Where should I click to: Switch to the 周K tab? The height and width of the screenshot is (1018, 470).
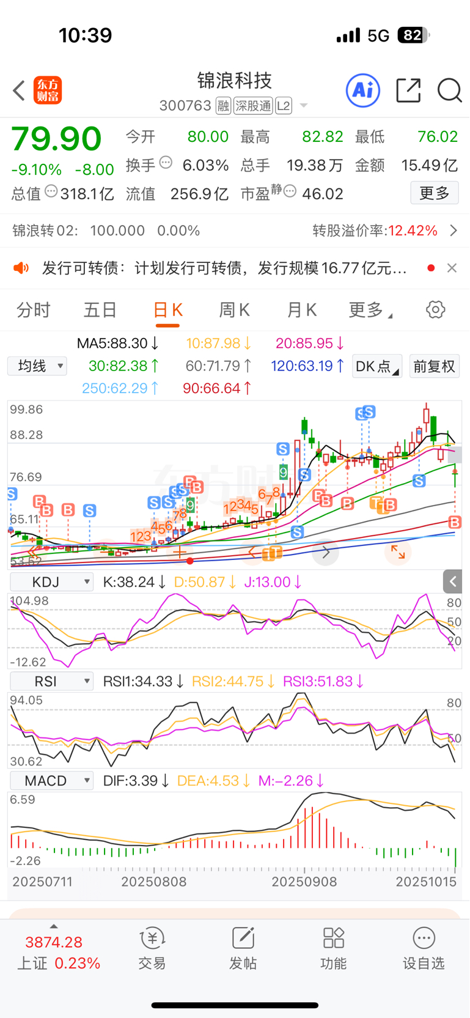tap(234, 310)
